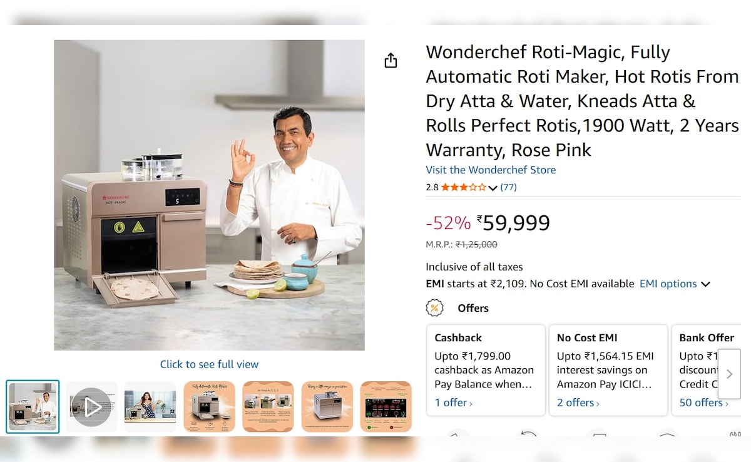Expand the star rating breakdown chevron
The width and height of the screenshot is (751, 462).
pyautogui.click(x=493, y=188)
